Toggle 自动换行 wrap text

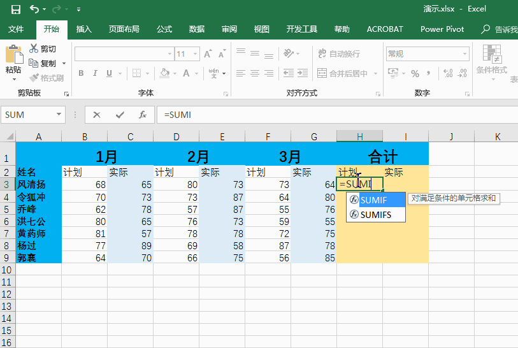coord(339,54)
